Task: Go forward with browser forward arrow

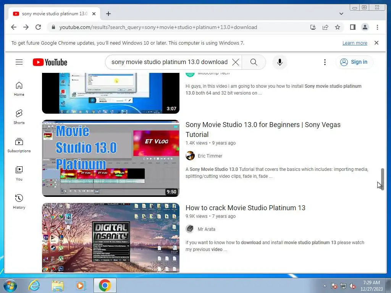Action: pos(26,27)
